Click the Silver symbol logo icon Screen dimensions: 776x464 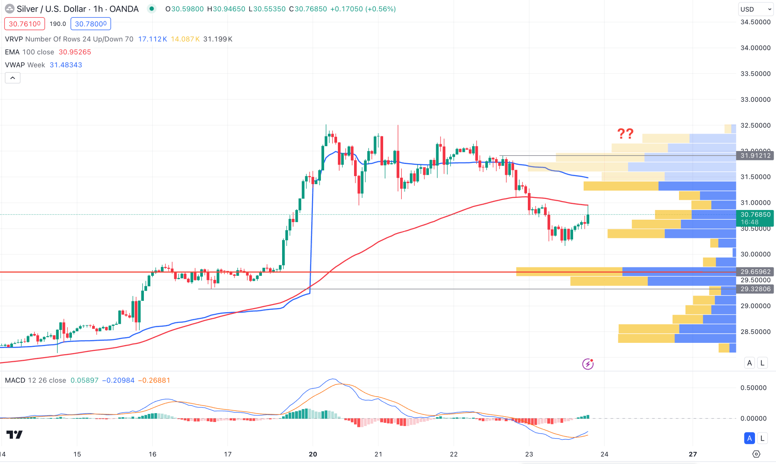click(x=9, y=9)
